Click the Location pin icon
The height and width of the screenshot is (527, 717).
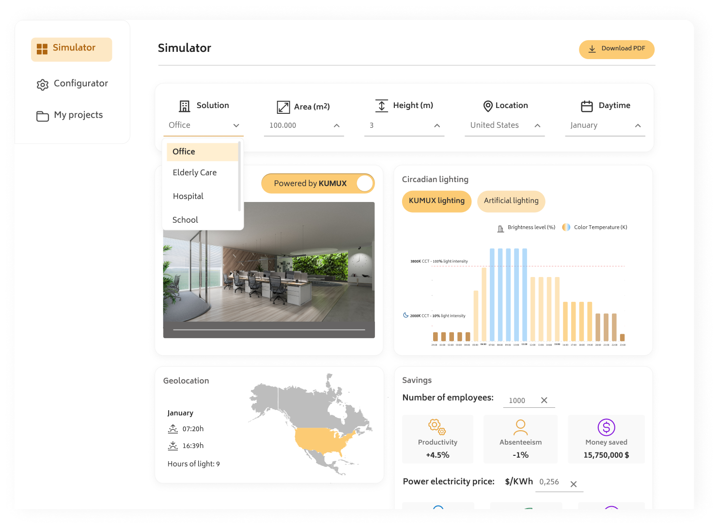click(488, 106)
